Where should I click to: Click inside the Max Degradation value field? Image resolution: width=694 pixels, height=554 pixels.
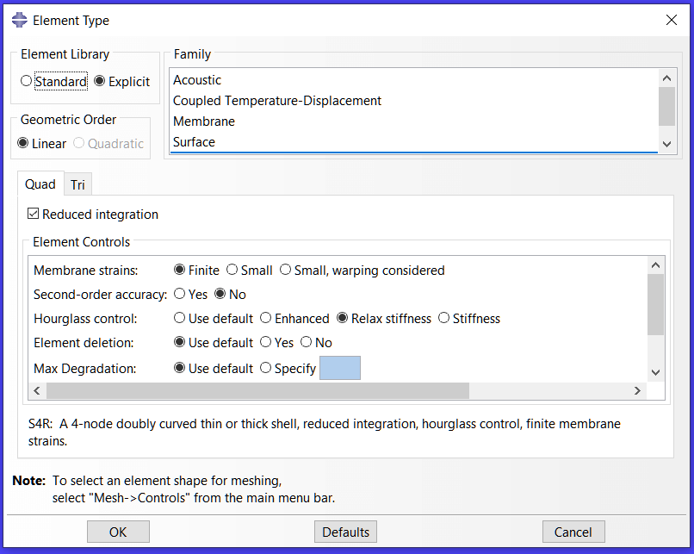pos(342,367)
